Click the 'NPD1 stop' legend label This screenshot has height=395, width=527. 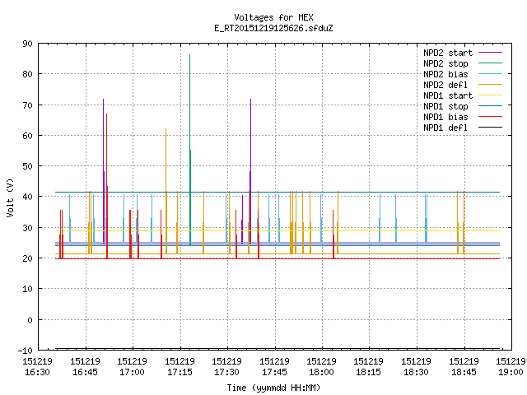pos(445,106)
